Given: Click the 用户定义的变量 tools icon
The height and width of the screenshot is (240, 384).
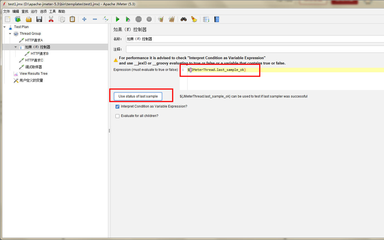Looking at the screenshot, I should [x=16, y=80].
